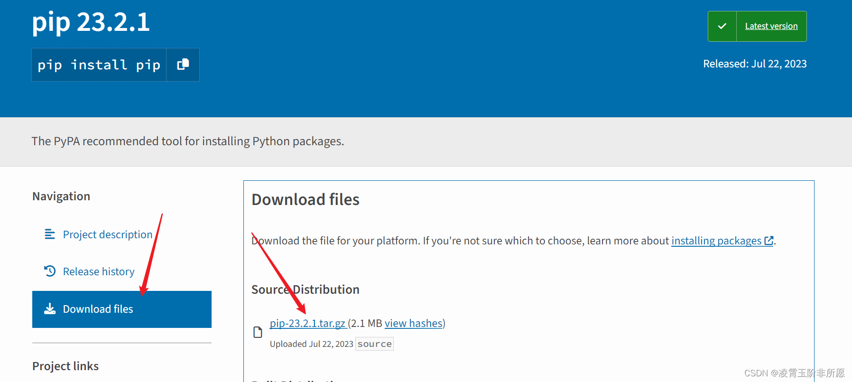Click the pip install pip command text
Image resolution: width=852 pixels, height=382 pixels.
(99, 65)
